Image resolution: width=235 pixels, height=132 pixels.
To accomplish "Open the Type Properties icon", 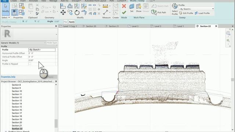I will pyautogui.click(x=15, y=6).
